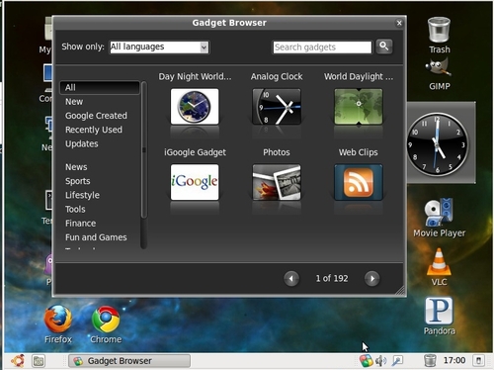Add the iGoogle Gadget

195,182
